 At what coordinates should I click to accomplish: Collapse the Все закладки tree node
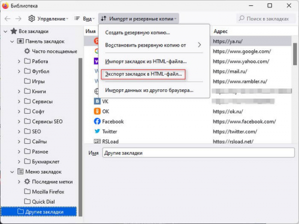click(5, 31)
